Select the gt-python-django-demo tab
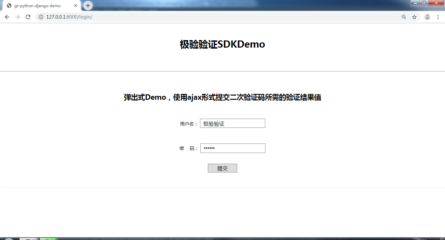 42,6
